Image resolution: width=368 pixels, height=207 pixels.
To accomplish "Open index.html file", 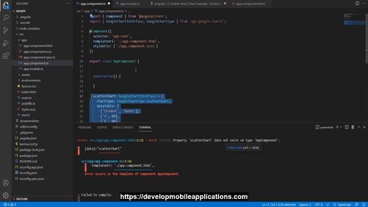I will [x=29, y=92].
